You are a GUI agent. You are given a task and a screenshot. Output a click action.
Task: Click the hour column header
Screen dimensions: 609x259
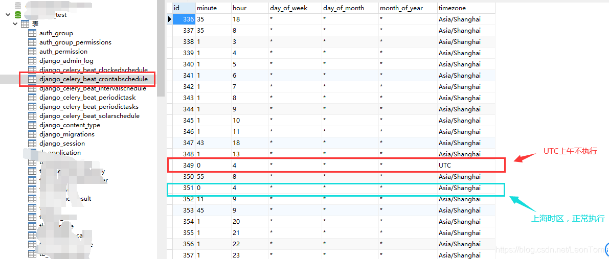(x=250, y=8)
